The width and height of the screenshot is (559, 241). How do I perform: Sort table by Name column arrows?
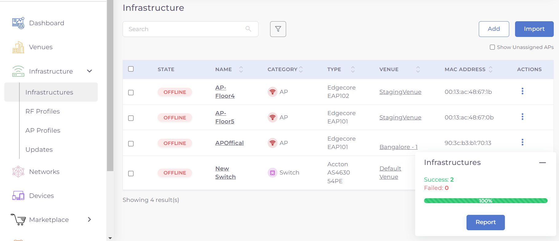[x=241, y=70]
